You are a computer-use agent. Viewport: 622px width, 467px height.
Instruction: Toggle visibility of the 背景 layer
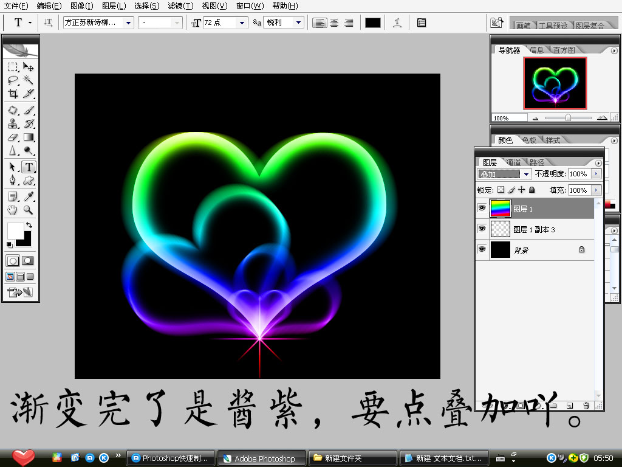click(482, 249)
